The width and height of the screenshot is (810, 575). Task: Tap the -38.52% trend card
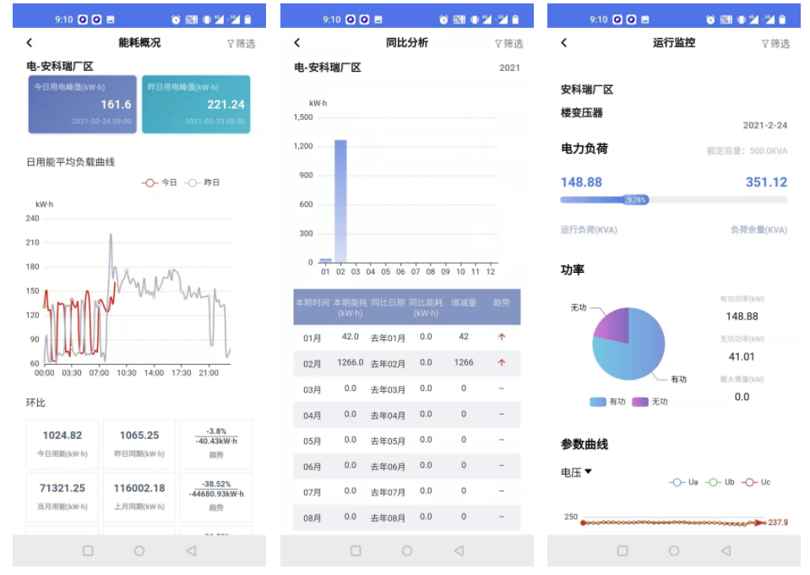coord(216,497)
